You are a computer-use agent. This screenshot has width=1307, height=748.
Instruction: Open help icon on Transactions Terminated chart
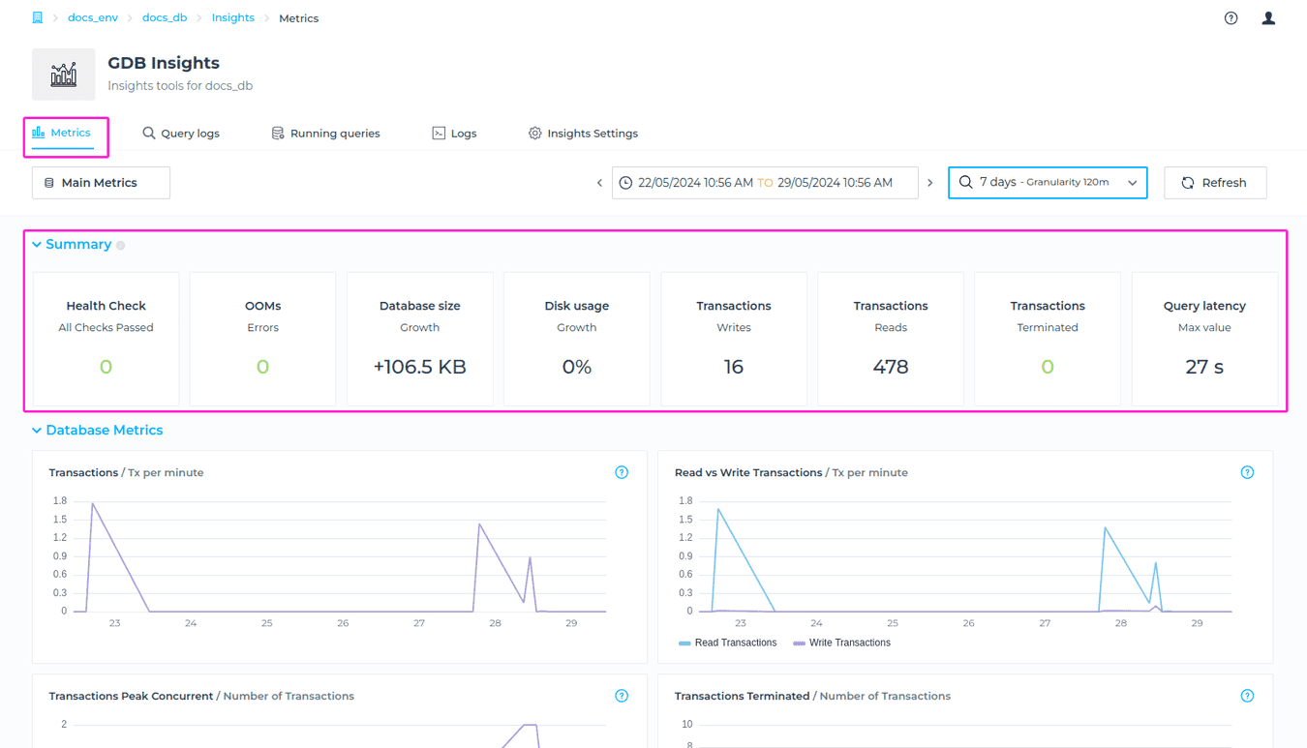(x=1247, y=695)
